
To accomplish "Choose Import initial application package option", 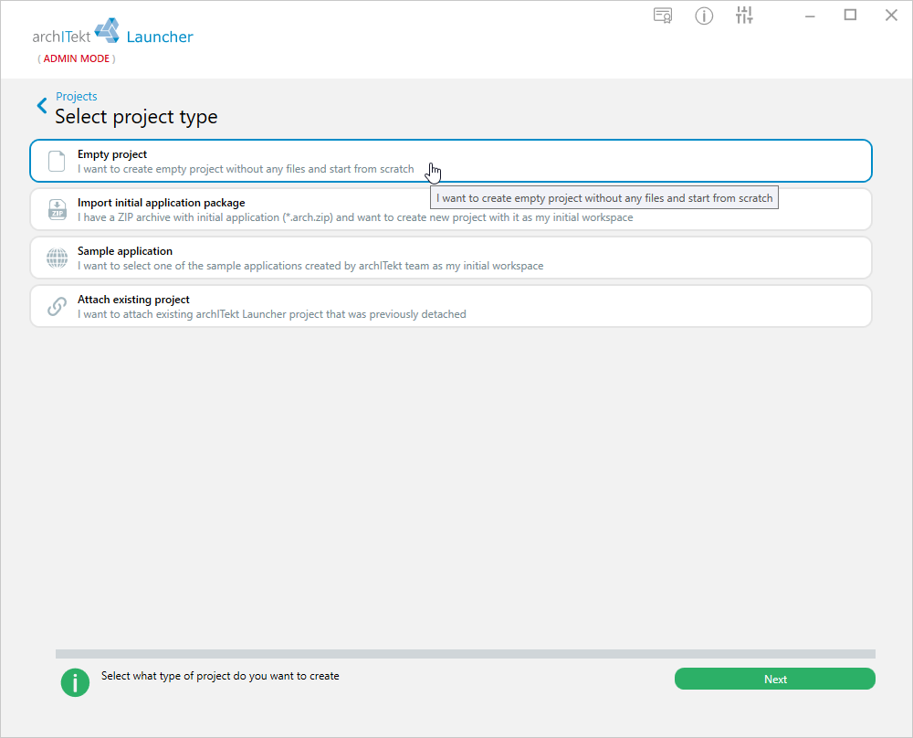I will point(451,209).
